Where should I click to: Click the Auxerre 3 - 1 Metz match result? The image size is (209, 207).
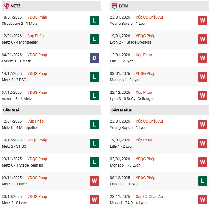point(17,99)
